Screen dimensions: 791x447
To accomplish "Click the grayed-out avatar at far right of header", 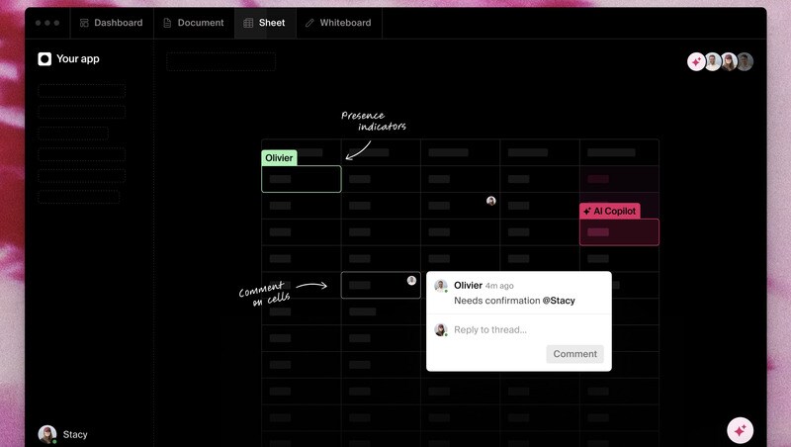I will point(745,61).
